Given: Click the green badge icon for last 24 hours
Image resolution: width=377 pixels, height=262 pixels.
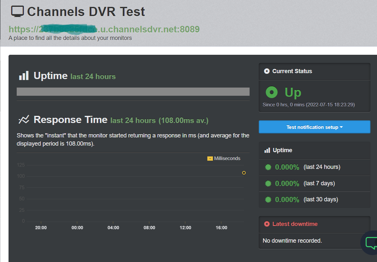Looking at the screenshot, I should [x=268, y=167].
